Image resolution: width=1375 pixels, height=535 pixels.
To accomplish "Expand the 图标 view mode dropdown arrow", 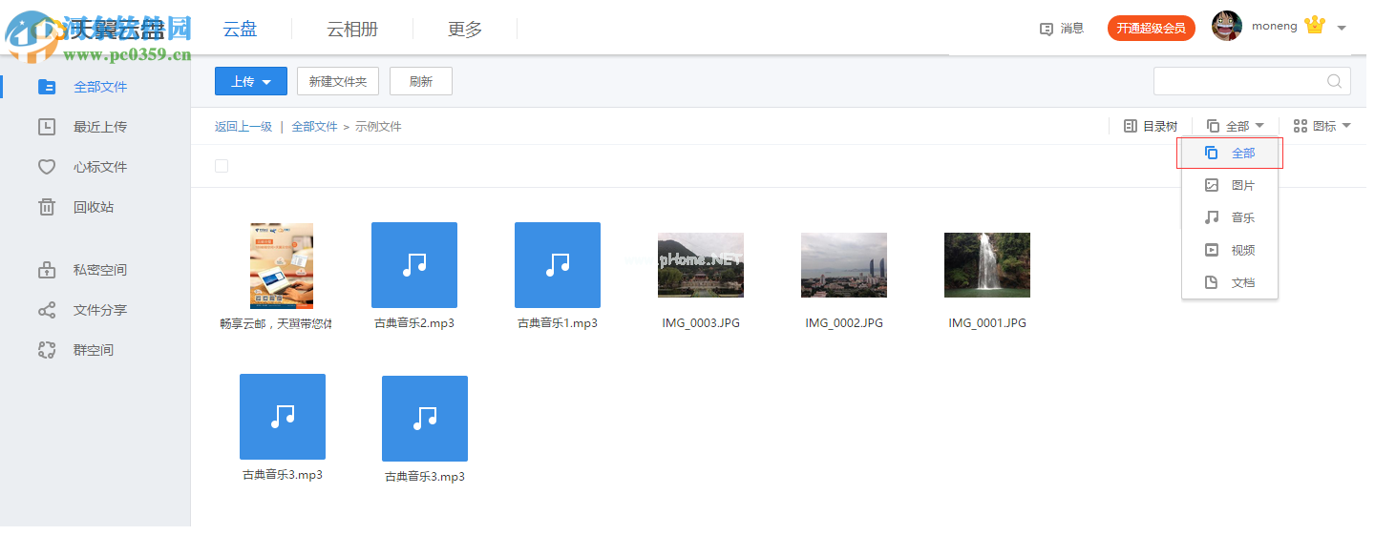I will 1346,126.
